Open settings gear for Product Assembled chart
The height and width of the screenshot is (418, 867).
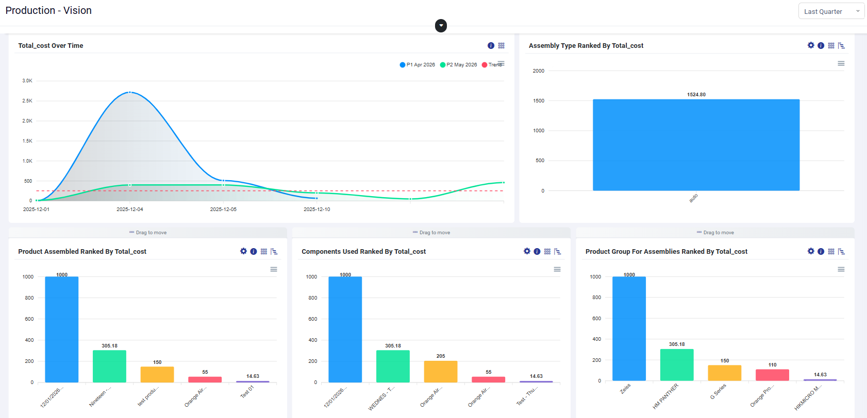(243, 251)
